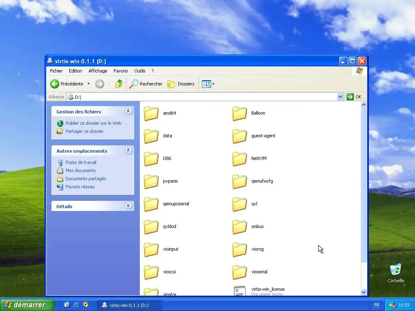The height and width of the screenshot is (311, 415).
Task: Toggle the Dossiers folder pane
Action: tap(181, 84)
